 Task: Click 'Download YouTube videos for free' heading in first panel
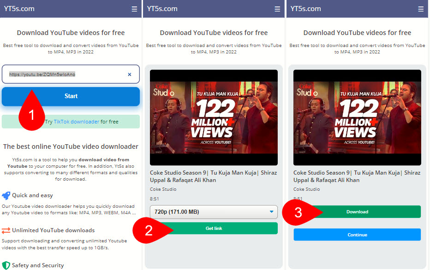[71, 33]
